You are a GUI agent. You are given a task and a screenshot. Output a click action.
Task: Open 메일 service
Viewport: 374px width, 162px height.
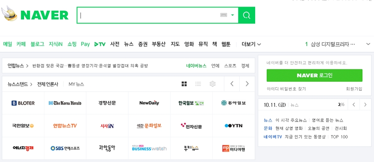coord(7,44)
